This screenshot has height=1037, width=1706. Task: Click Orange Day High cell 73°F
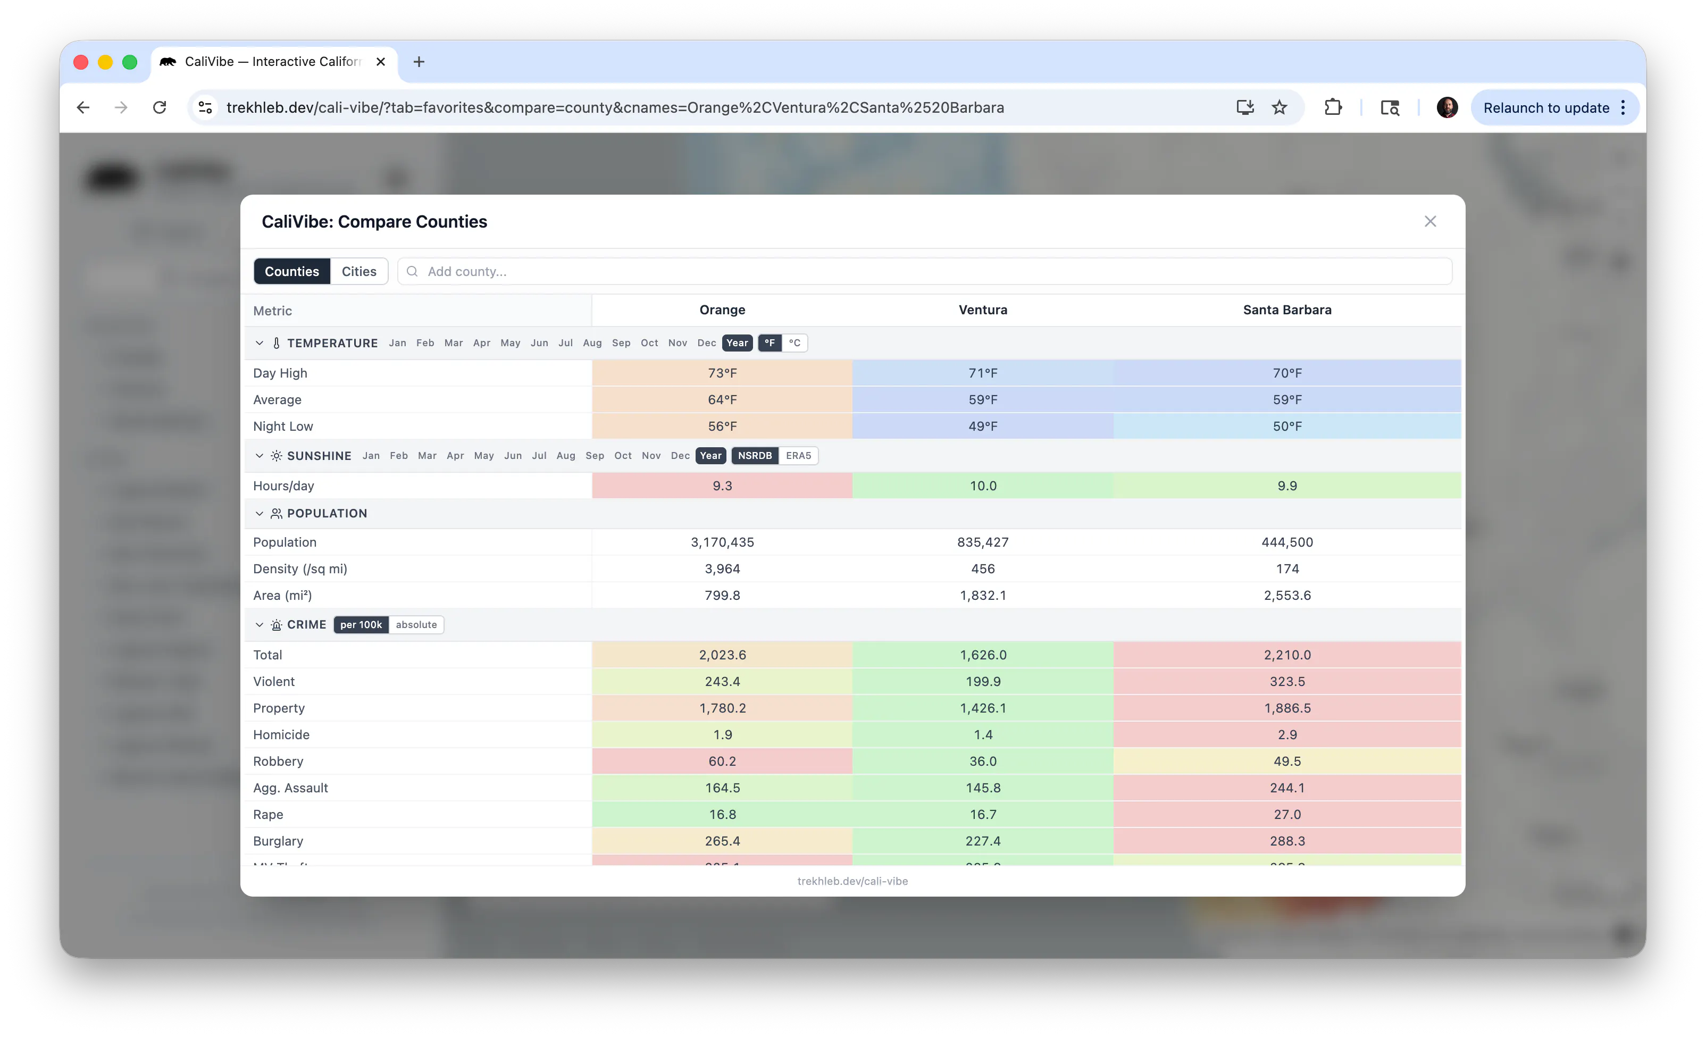click(722, 373)
